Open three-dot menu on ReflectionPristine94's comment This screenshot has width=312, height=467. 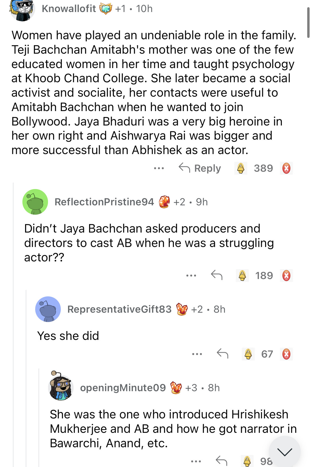[191, 276]
